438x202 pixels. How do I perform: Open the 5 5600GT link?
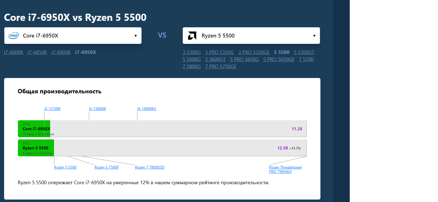point(215,59)
